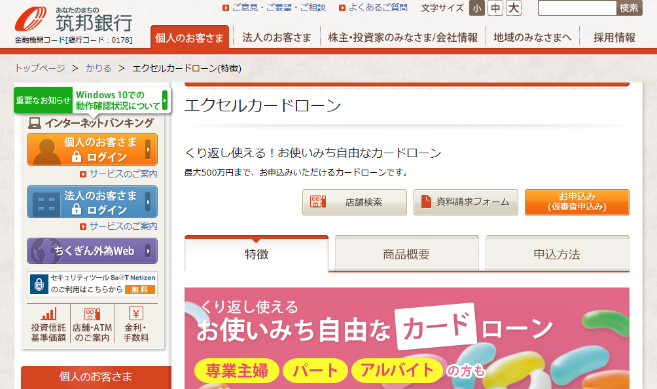Click the red bullet icon before よくあるご質問
657x389 pixels.
click(342, 8)
